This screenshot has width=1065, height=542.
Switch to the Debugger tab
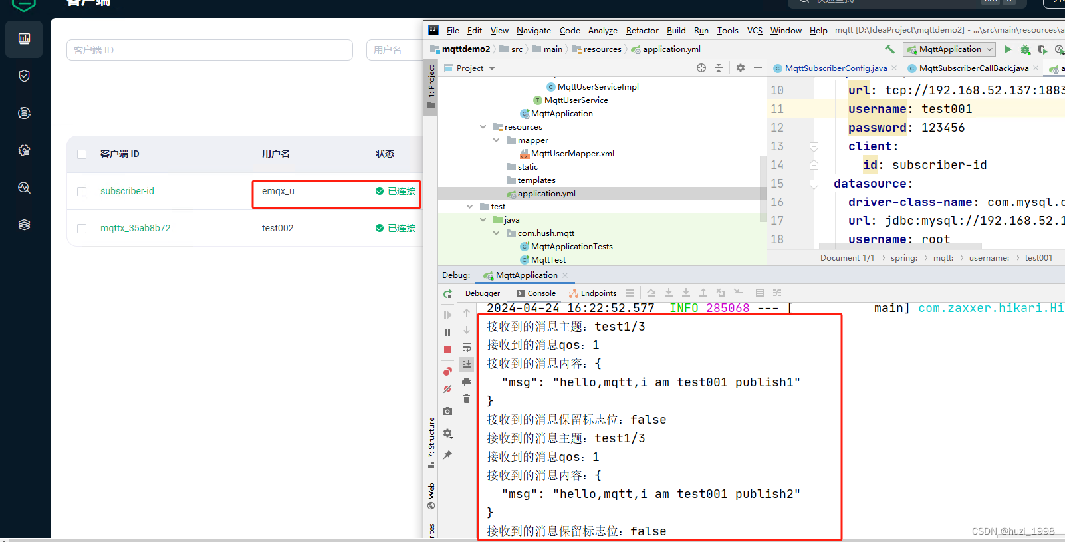483,293
